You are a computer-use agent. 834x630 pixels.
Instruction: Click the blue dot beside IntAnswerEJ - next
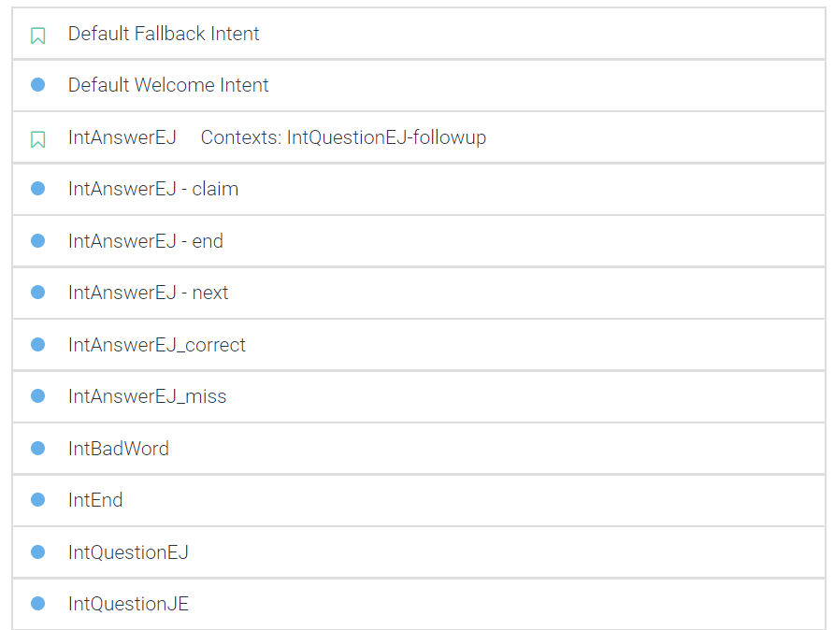tap(38, 293)
